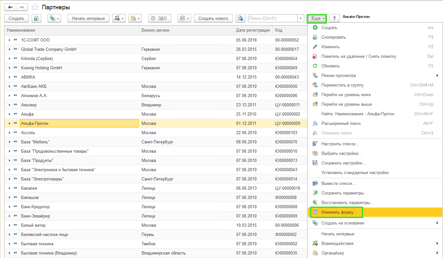Click the Создать toolbar button
This screenshot has height=258, width=443.
pos(17,19)
